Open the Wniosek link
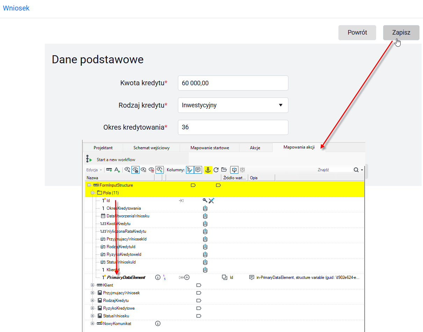 [x=16, y=8]
